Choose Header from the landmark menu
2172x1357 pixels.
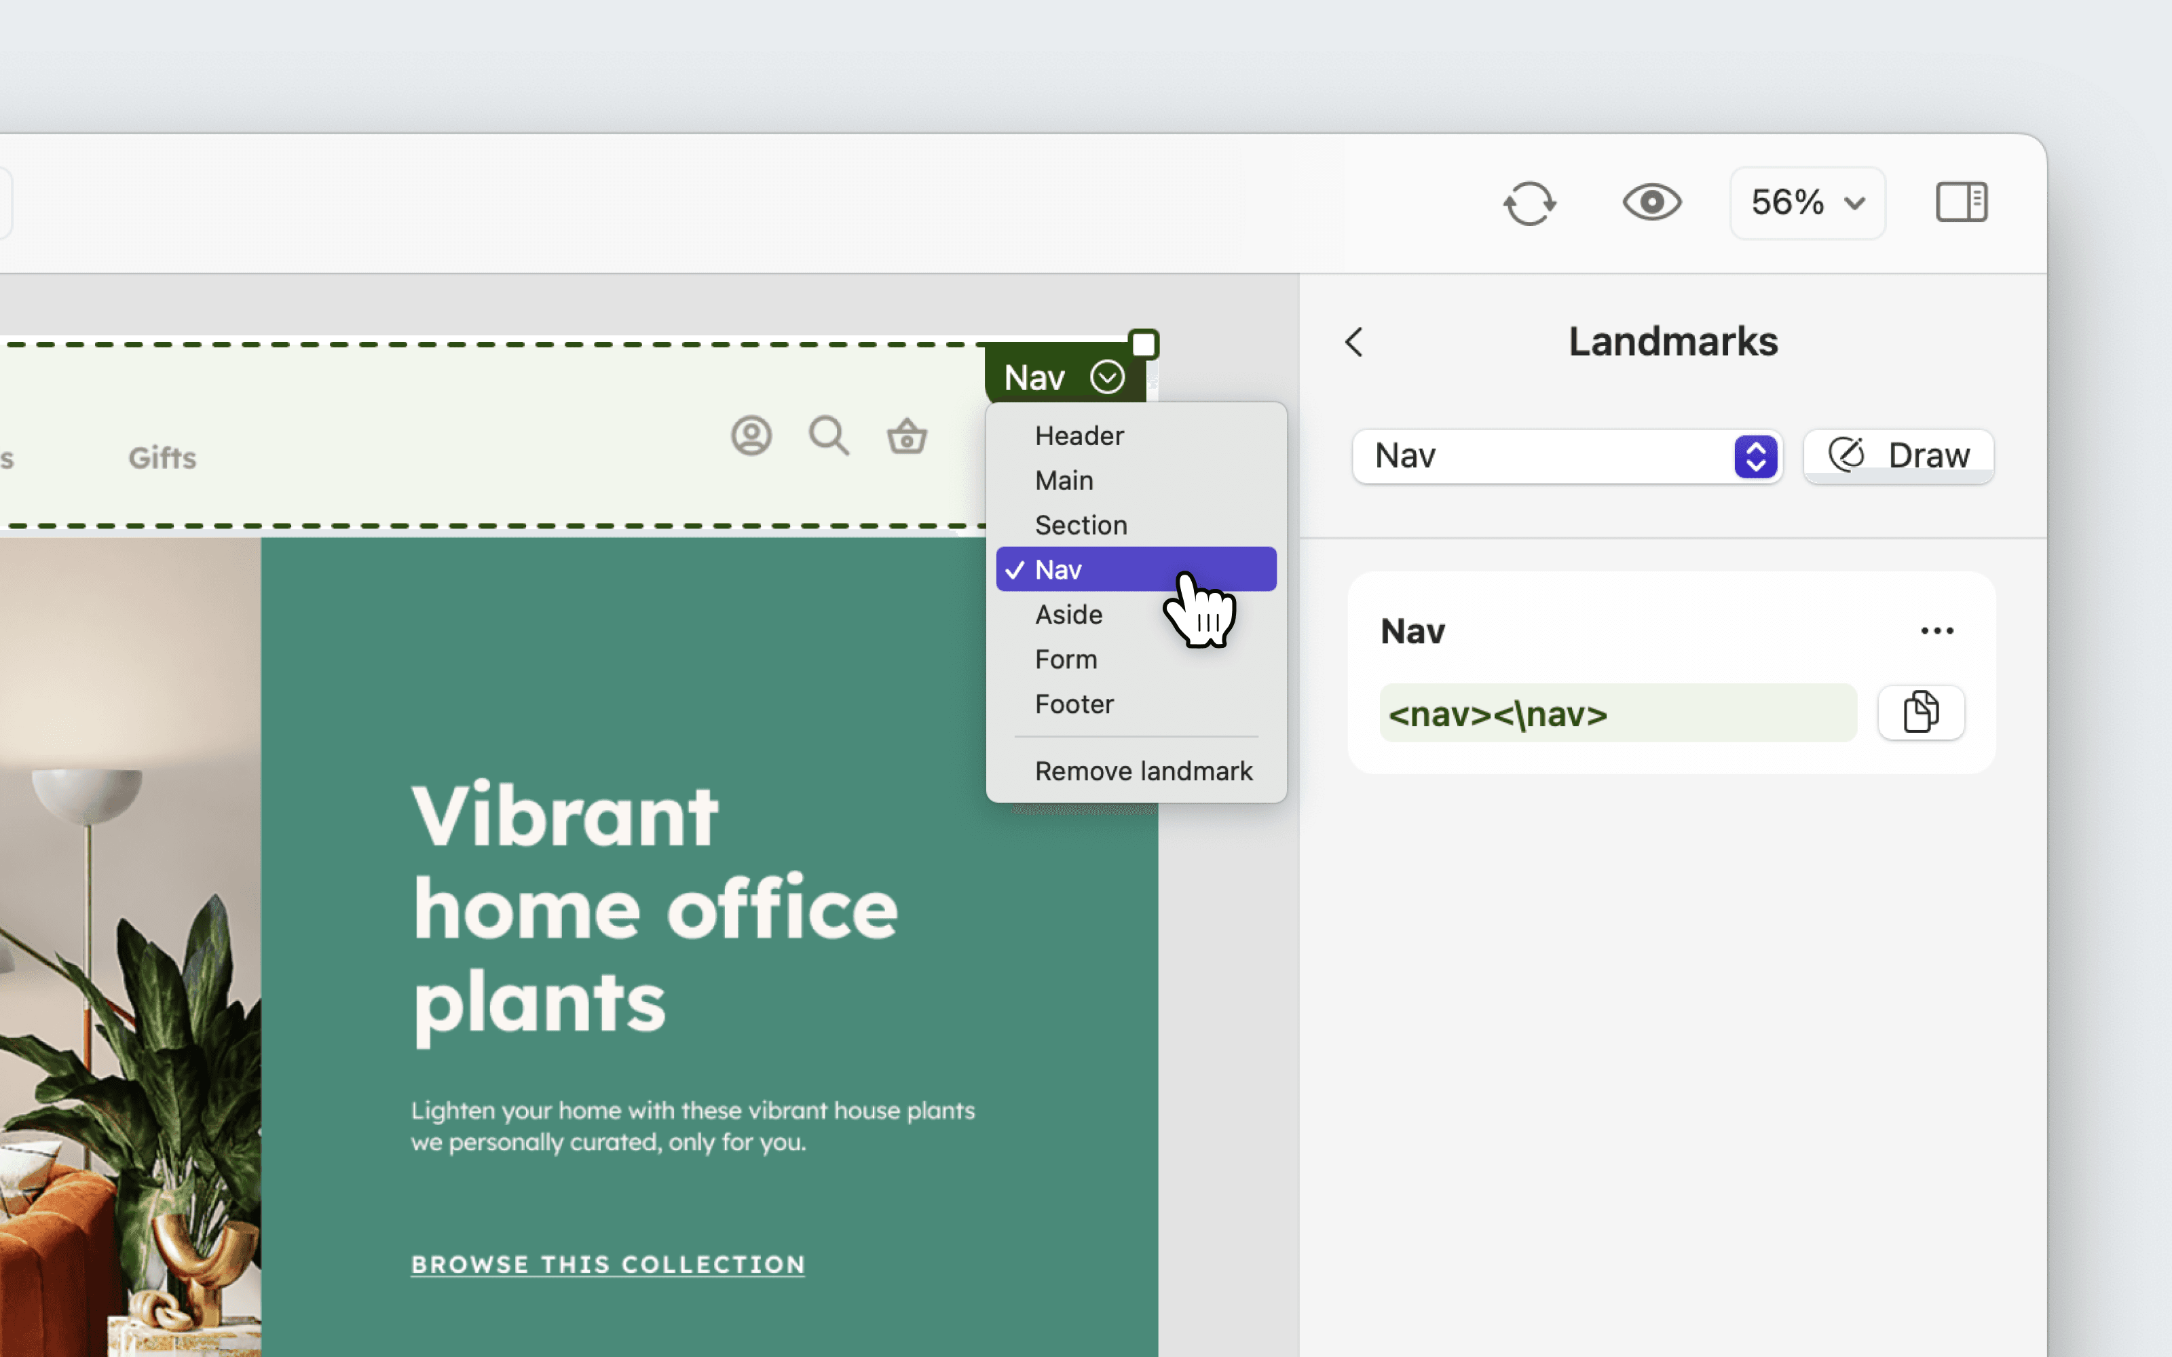[1079, 436]
